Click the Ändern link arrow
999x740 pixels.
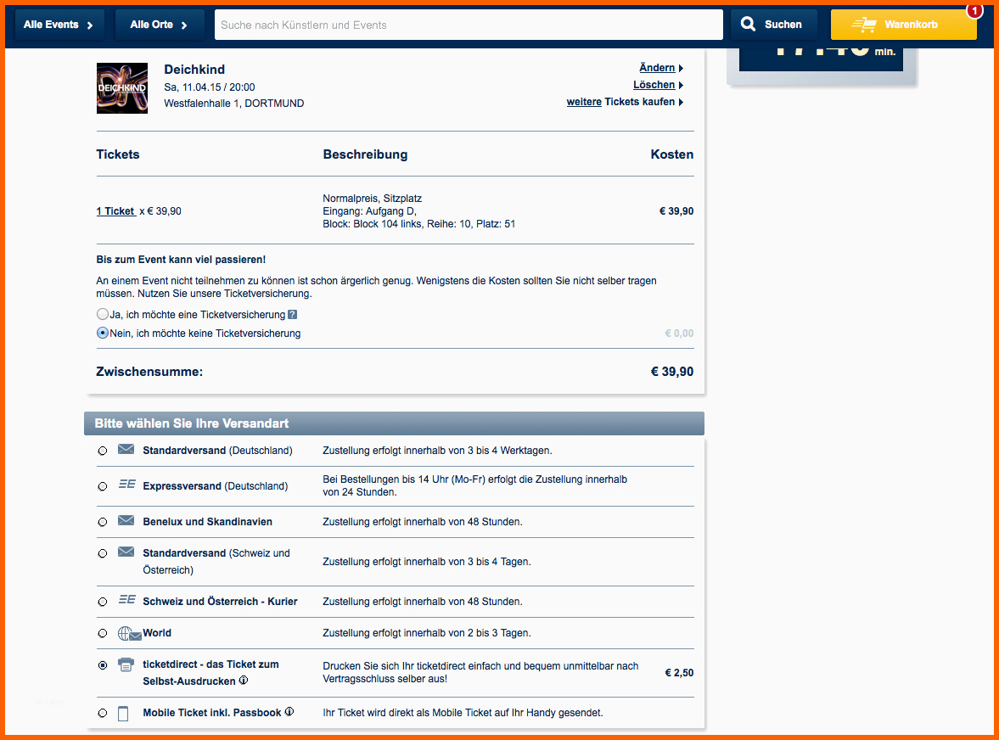(681, 68)
